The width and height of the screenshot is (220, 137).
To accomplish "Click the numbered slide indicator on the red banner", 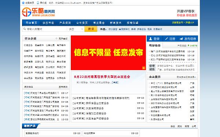I will pyautogui.click(x=143, y=68).
